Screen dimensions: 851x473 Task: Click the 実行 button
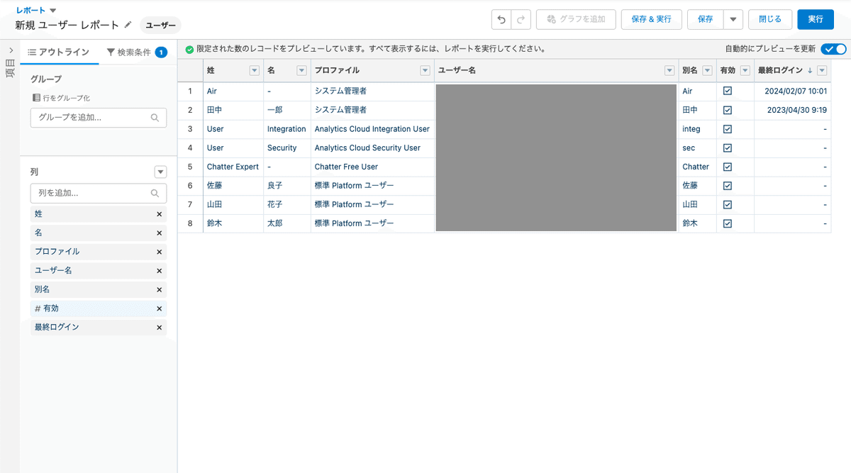[816, 20]
